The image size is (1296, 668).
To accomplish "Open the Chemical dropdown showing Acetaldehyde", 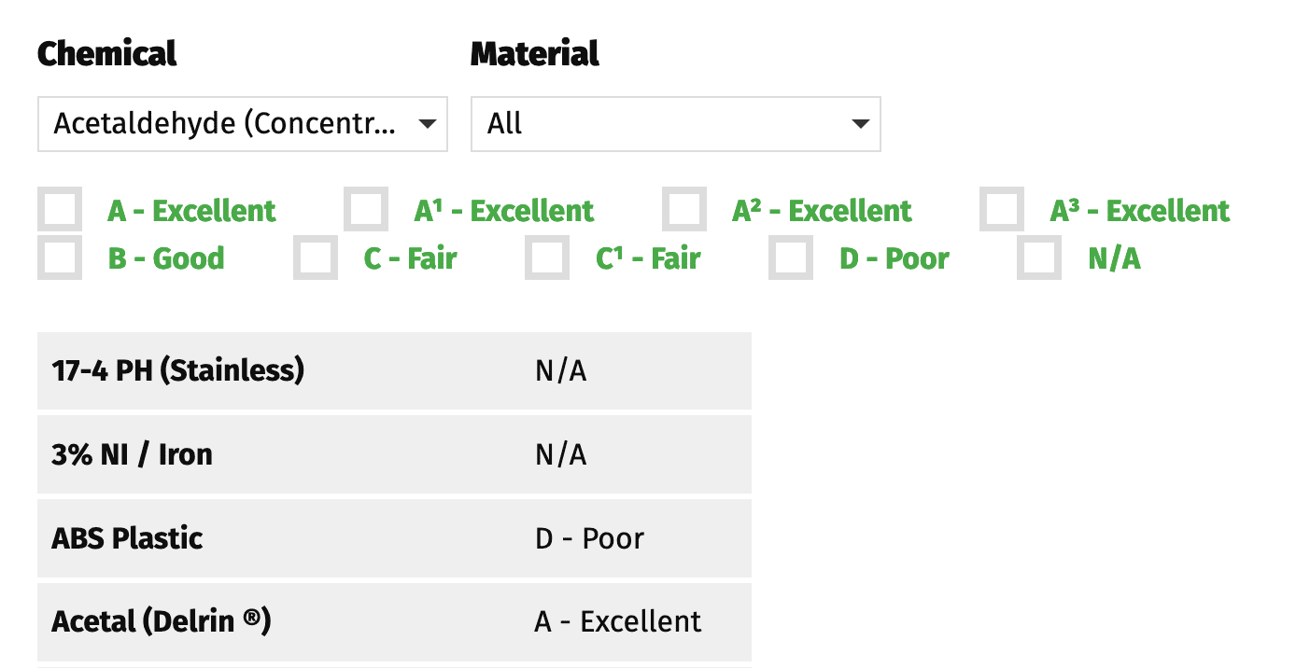I will coord(224,124).
